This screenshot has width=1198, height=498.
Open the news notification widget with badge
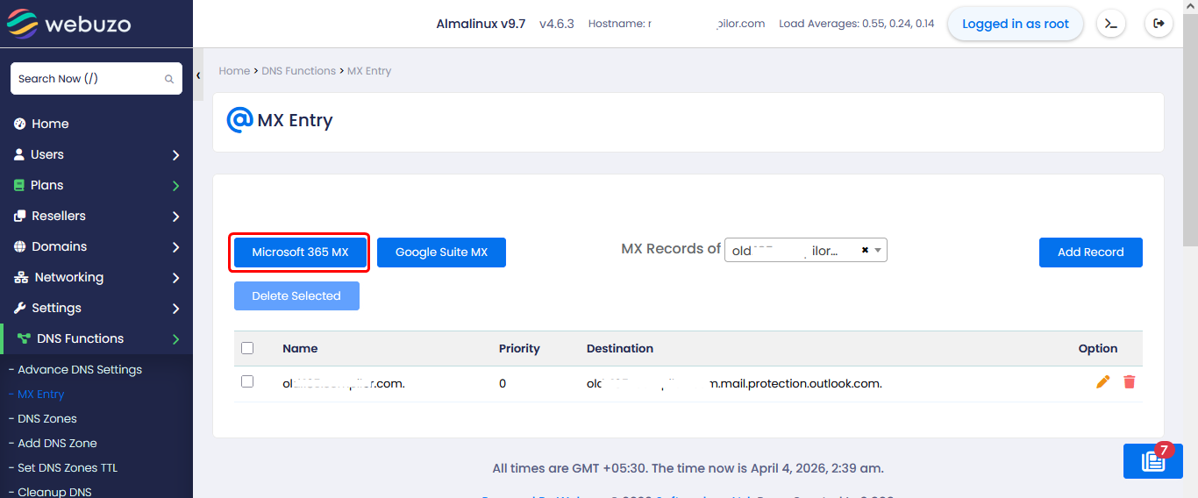click(x=1152, y=461)
